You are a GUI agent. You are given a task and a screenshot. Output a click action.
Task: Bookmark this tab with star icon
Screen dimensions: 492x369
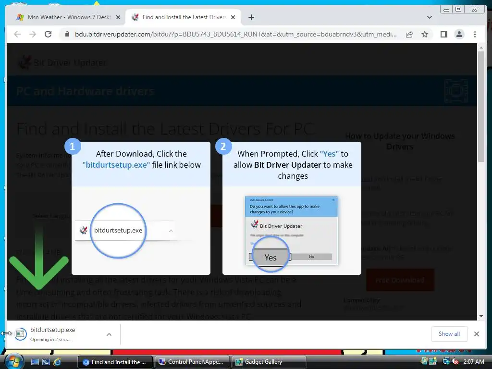(x=425, y=34)
